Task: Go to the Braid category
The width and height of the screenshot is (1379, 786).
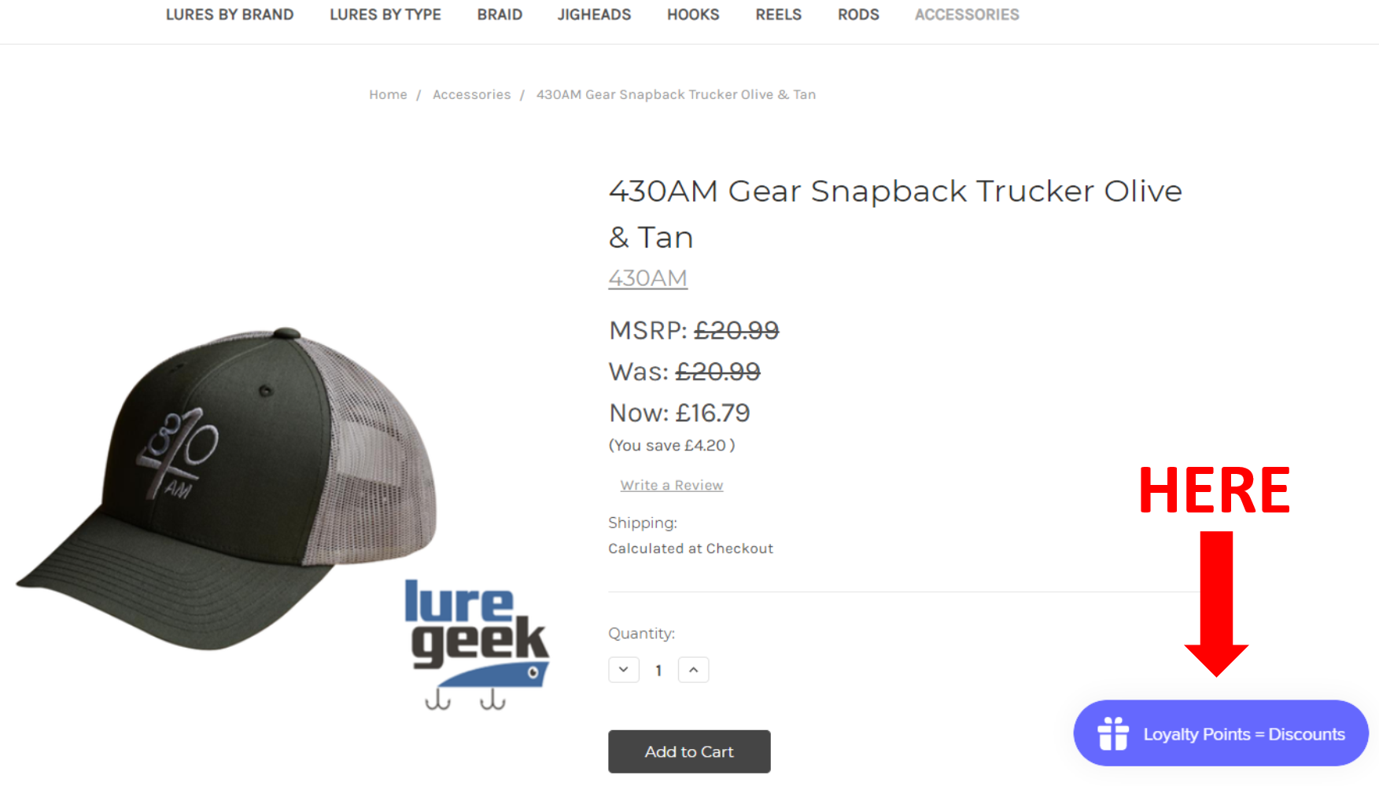Action: [500, 15]
